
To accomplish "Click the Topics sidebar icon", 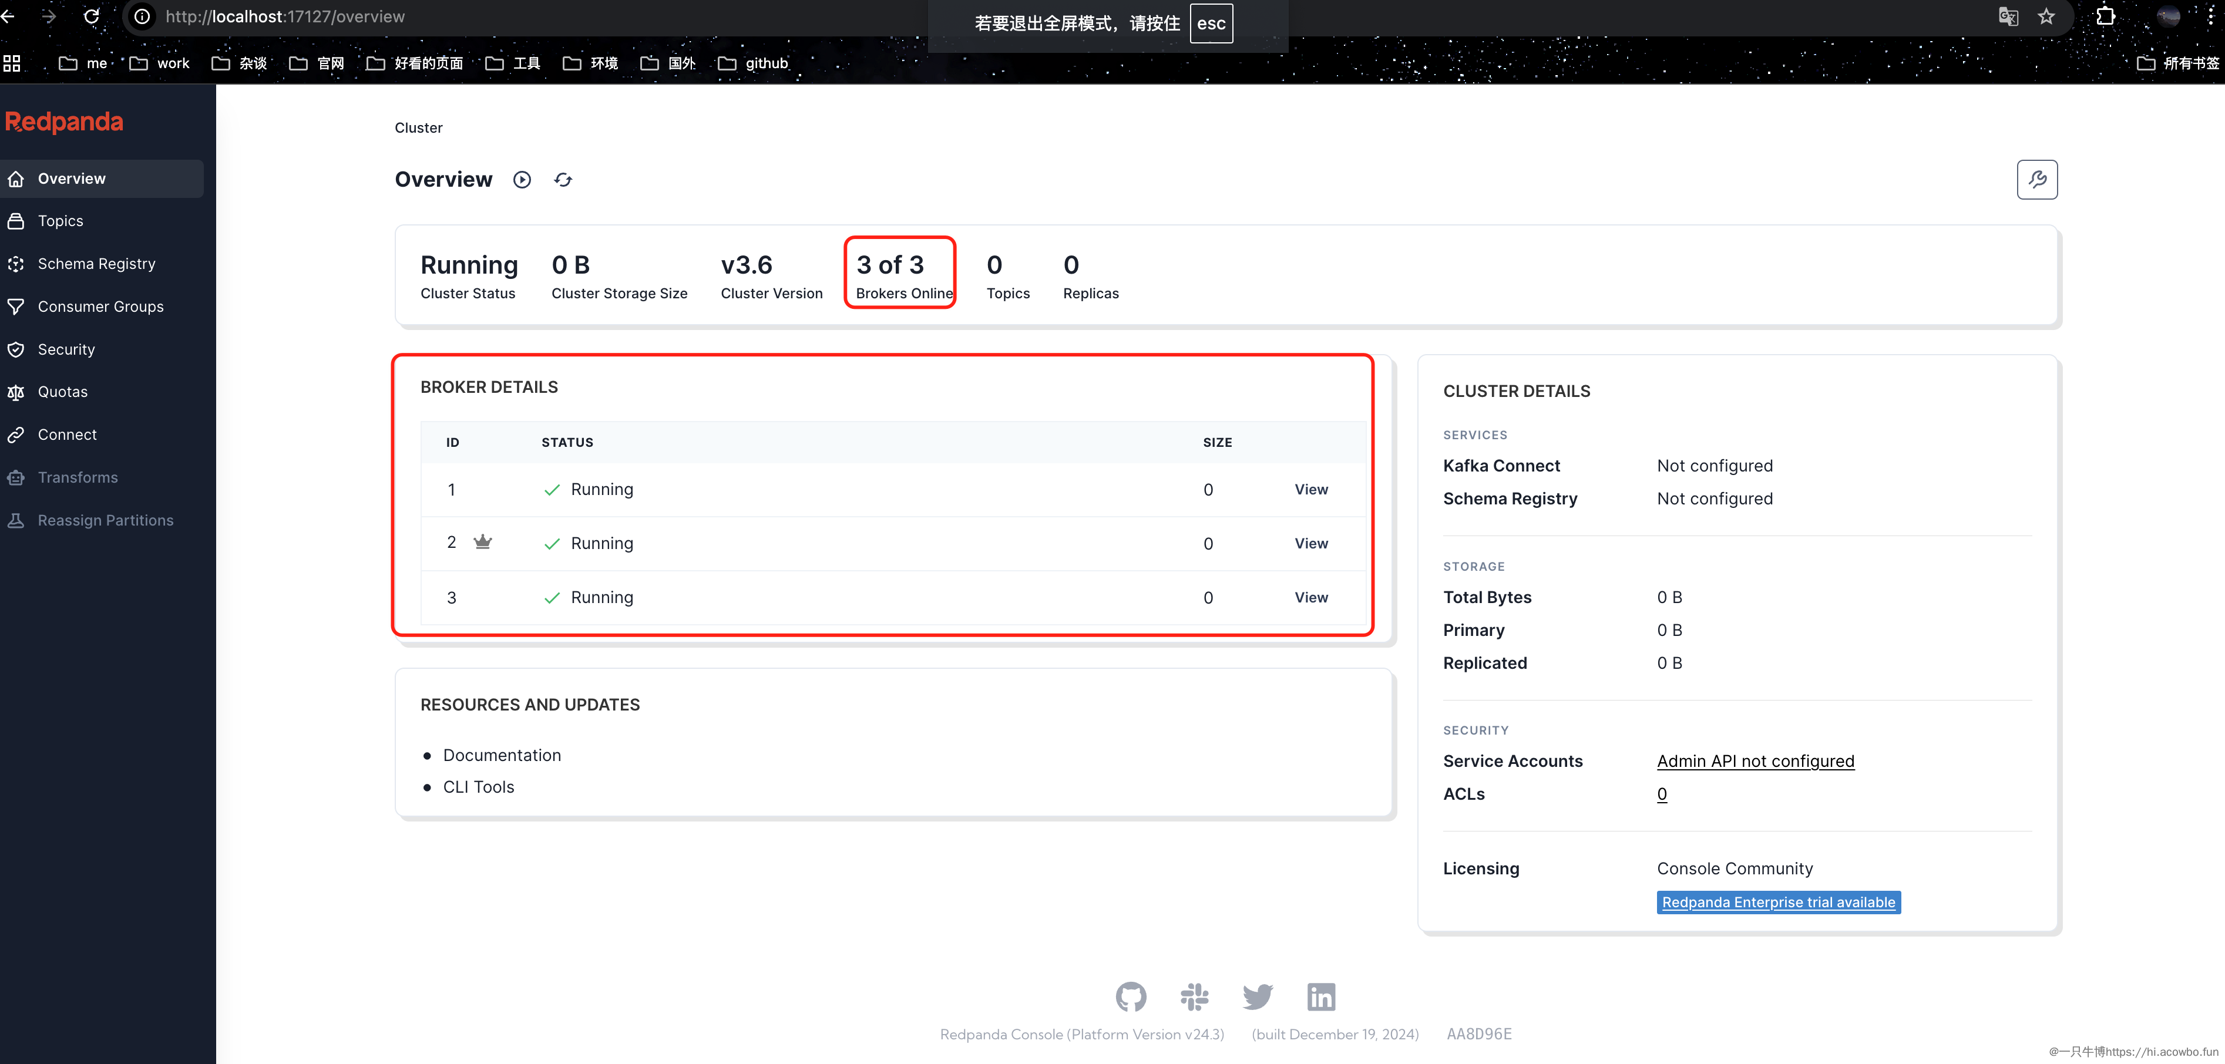I will [15, 221].
